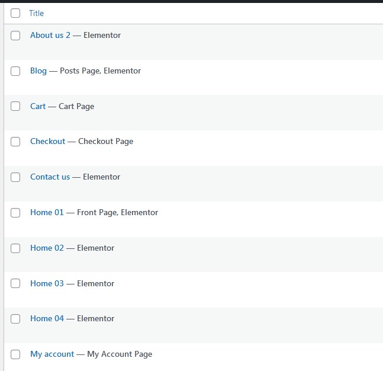Sort pages by the Title column

[36, 13]
